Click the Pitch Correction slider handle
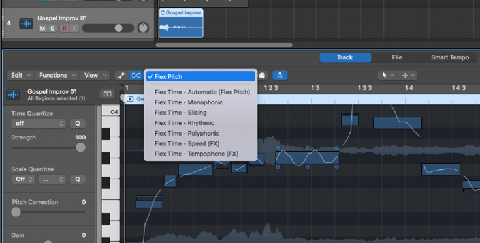The image size is (480, 243). 16,212
